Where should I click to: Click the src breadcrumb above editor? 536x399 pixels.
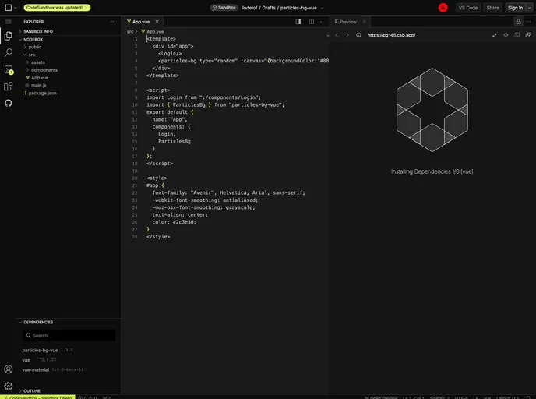pyautogui.click(x=130, y=31)
